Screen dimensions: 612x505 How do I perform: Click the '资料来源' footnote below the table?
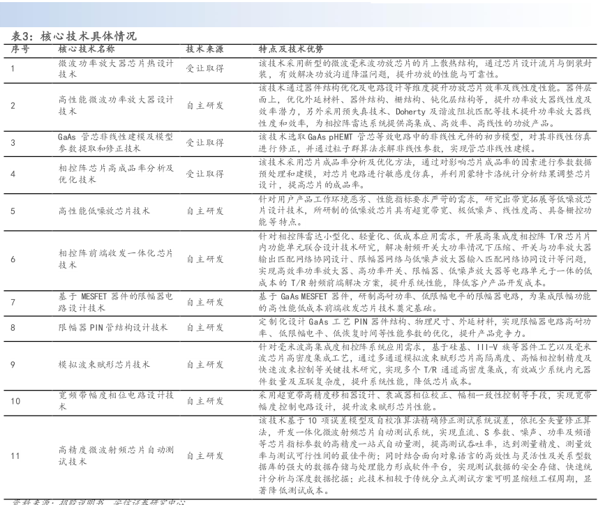click(98, 501)
